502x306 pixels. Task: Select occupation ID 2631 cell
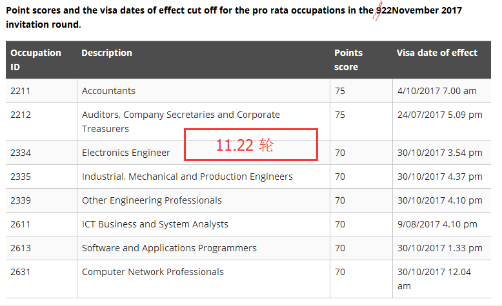tap(21, 272)
